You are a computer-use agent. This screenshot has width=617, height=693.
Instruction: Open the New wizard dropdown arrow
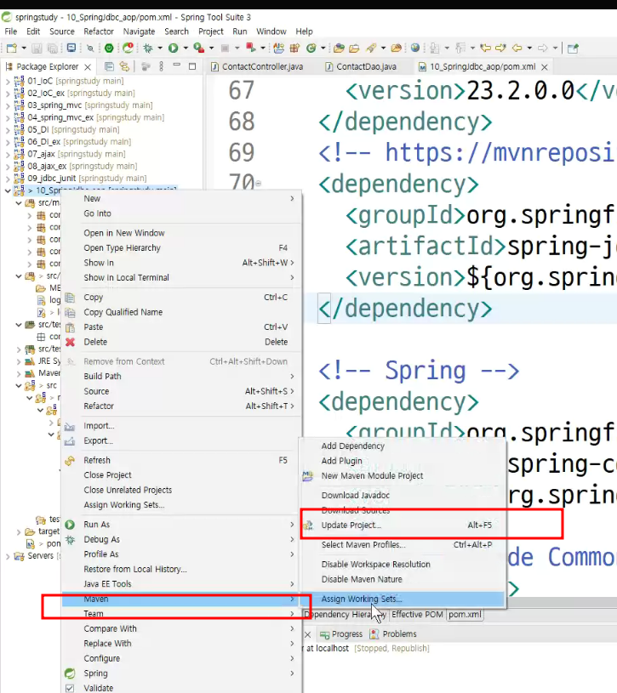point(24,48)
